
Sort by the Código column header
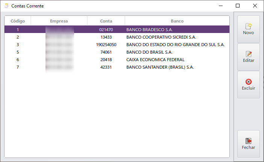pyautogui.click(x=18, y=21)
